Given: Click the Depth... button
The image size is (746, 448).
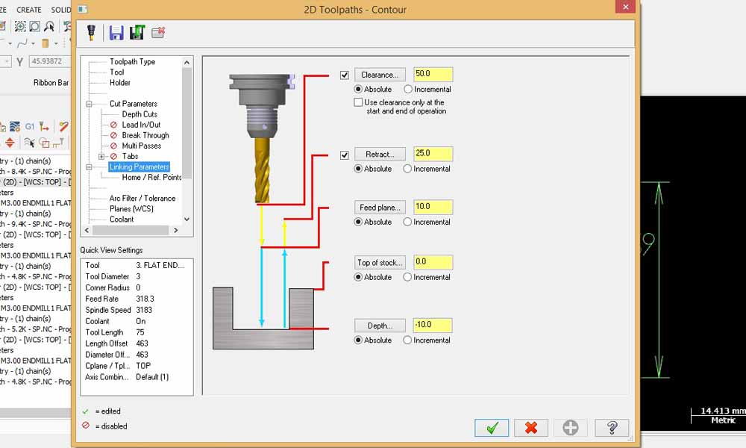Looking at the screenshot, I should tap(380, 326).
